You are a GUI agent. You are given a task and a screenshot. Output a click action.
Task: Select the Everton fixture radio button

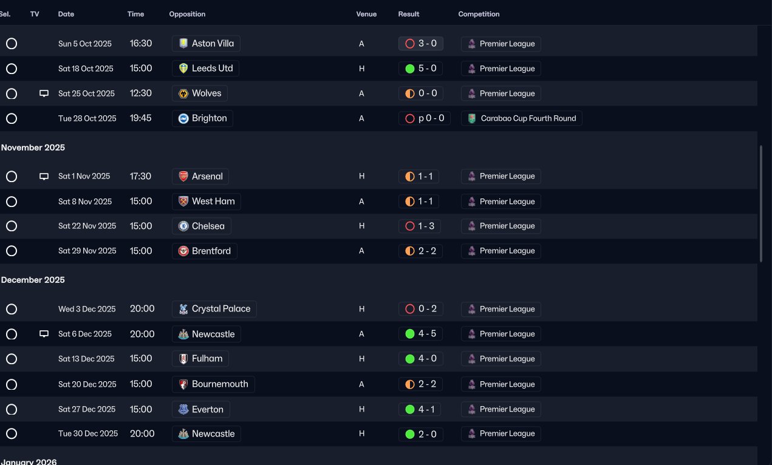click(12, 409)
